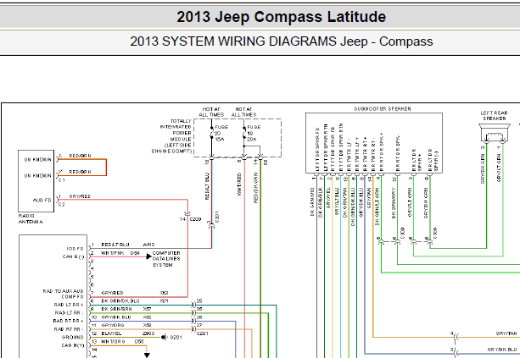The height and width of the screenshot is (358, 520).
Task: Click the "DK GRN/LT GRN" wire label
Action: [377, 207]
